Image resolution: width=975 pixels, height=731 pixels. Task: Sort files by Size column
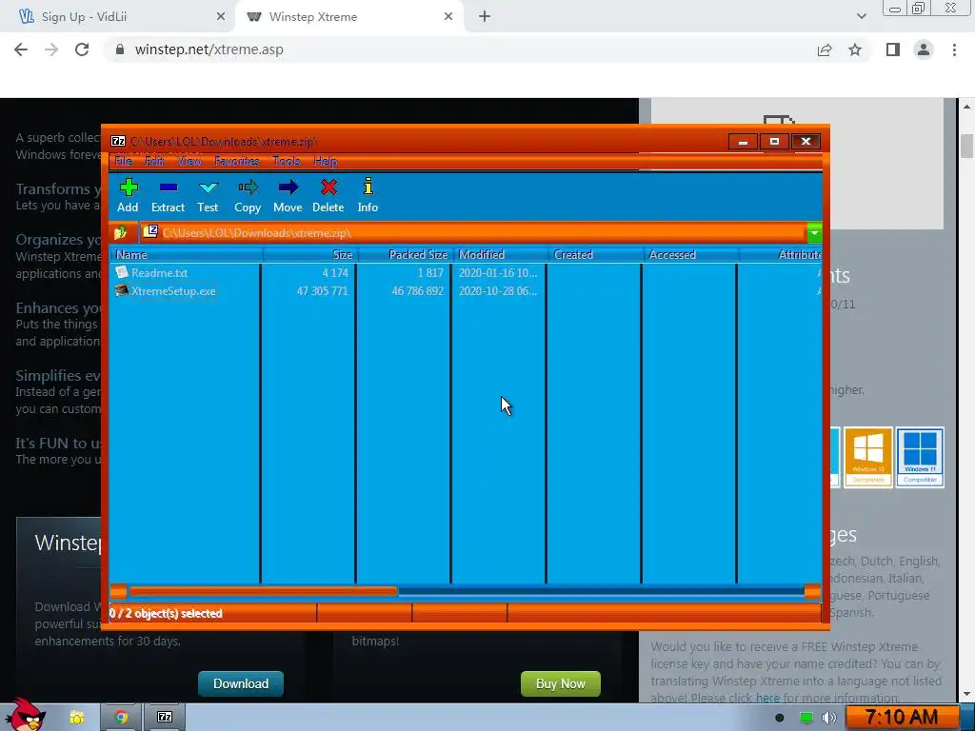[x=309, y=255]
